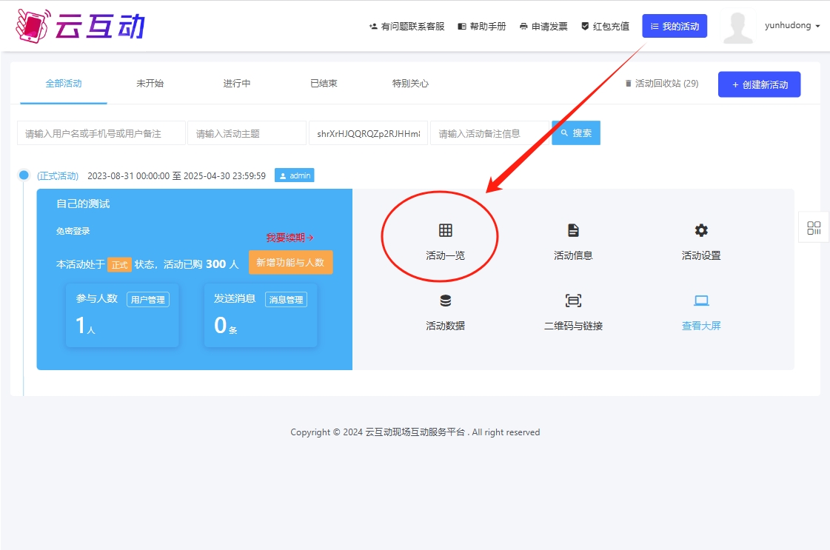Screen dimensions: 830x550
Task: Open 活动回收站 (29) link
Action: click(x=662, y=84)
